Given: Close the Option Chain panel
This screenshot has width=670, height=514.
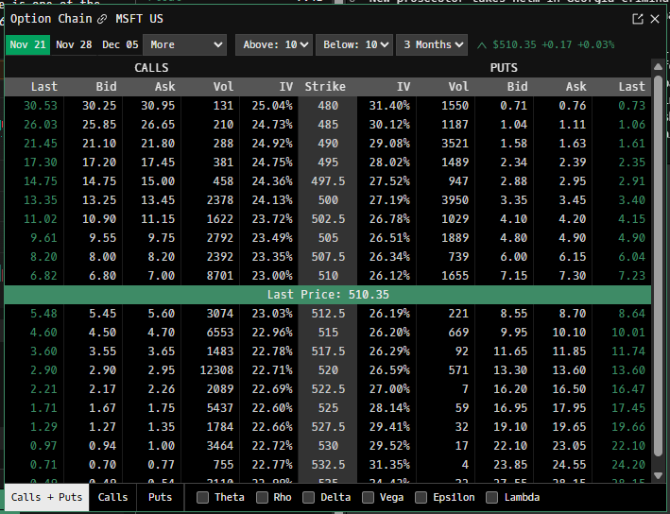Looking at the screenshot, I should pyautogui.click(x=656, y=19).
